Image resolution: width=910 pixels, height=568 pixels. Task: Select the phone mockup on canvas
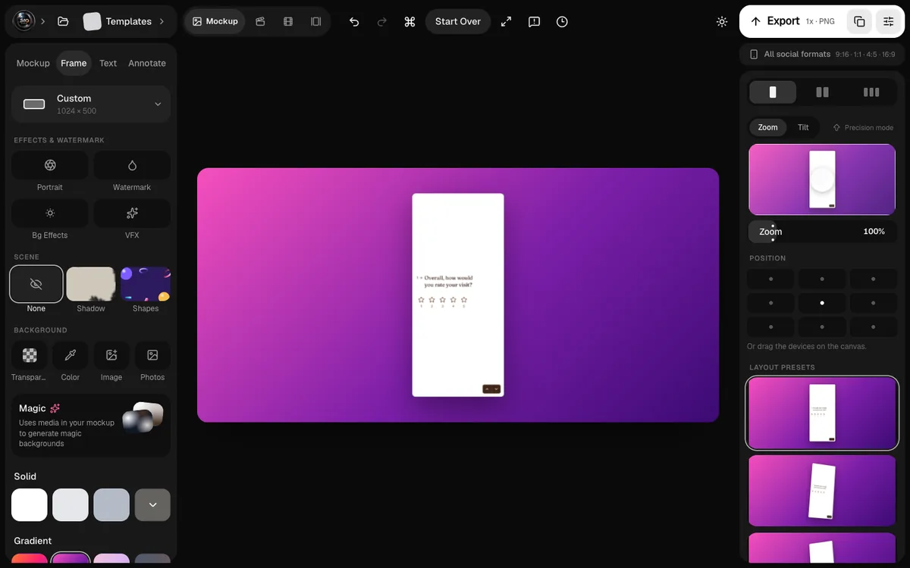coord(458,295)
